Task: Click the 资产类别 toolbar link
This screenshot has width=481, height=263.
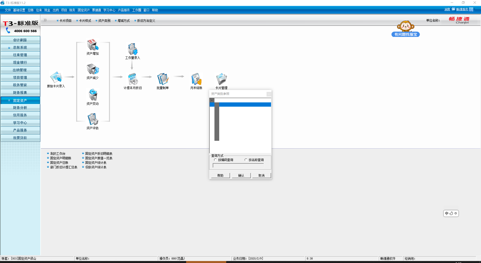Action: click(104, 21)
